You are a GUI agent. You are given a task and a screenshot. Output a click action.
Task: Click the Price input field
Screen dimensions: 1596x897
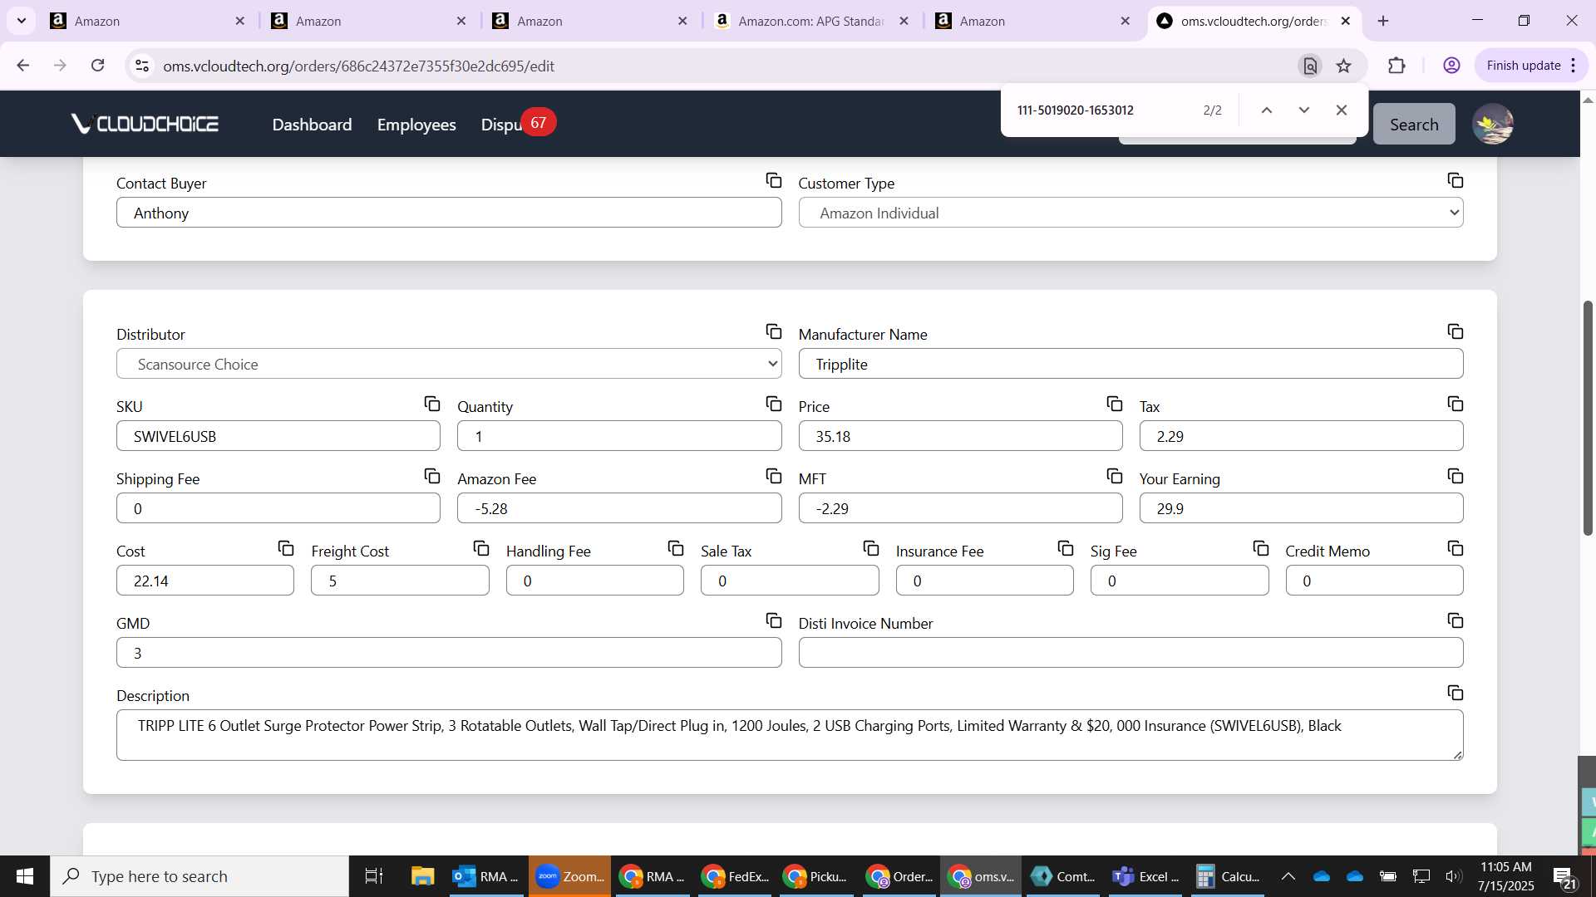point(960,436)
